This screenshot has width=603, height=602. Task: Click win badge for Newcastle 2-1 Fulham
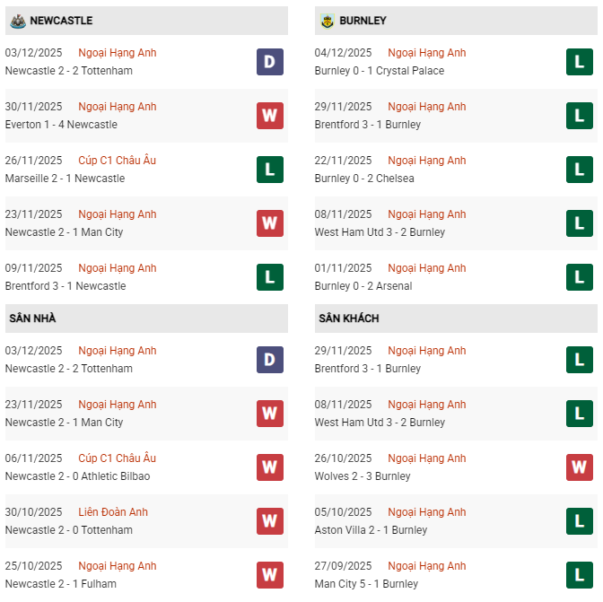click(x=270, y=575)
